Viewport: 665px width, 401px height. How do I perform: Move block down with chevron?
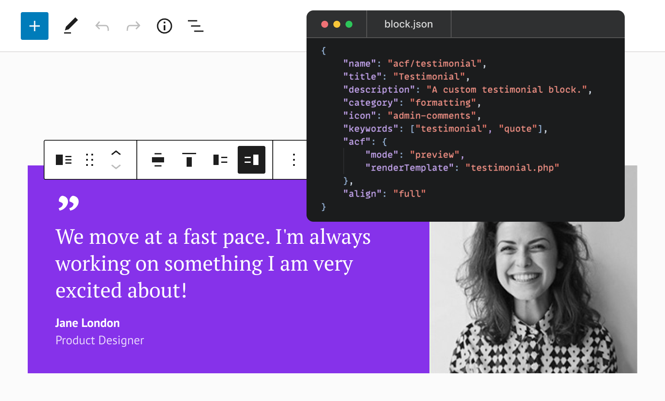click(x=116, y=167)
